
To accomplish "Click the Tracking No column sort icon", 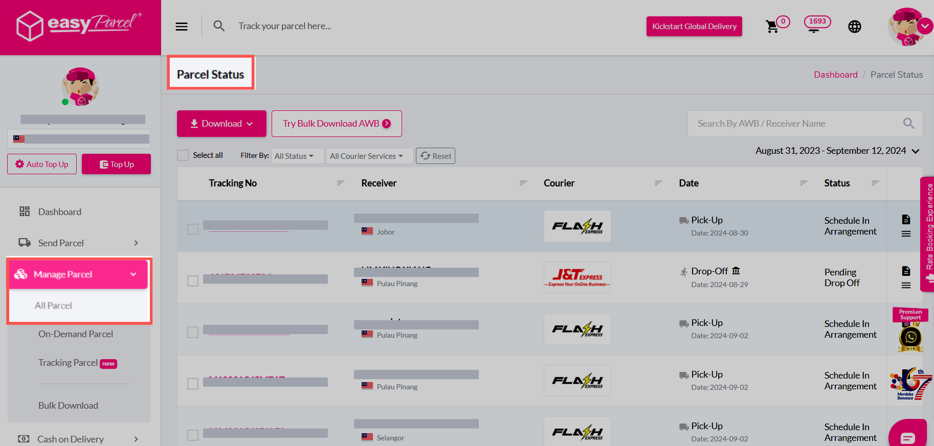I will [341, 183].
